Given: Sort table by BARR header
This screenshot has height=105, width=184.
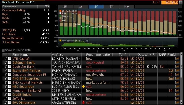Looking at the screenshot, I should [162, 55].
